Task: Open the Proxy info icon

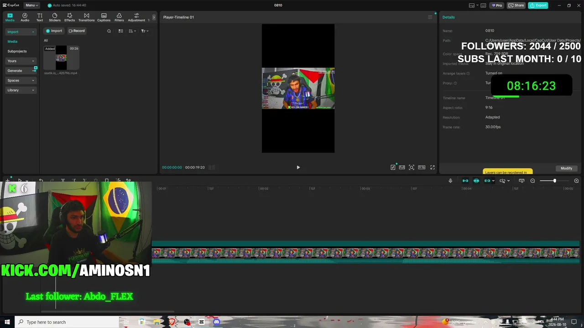Action: pyautogui.click(x=455, y=83)
